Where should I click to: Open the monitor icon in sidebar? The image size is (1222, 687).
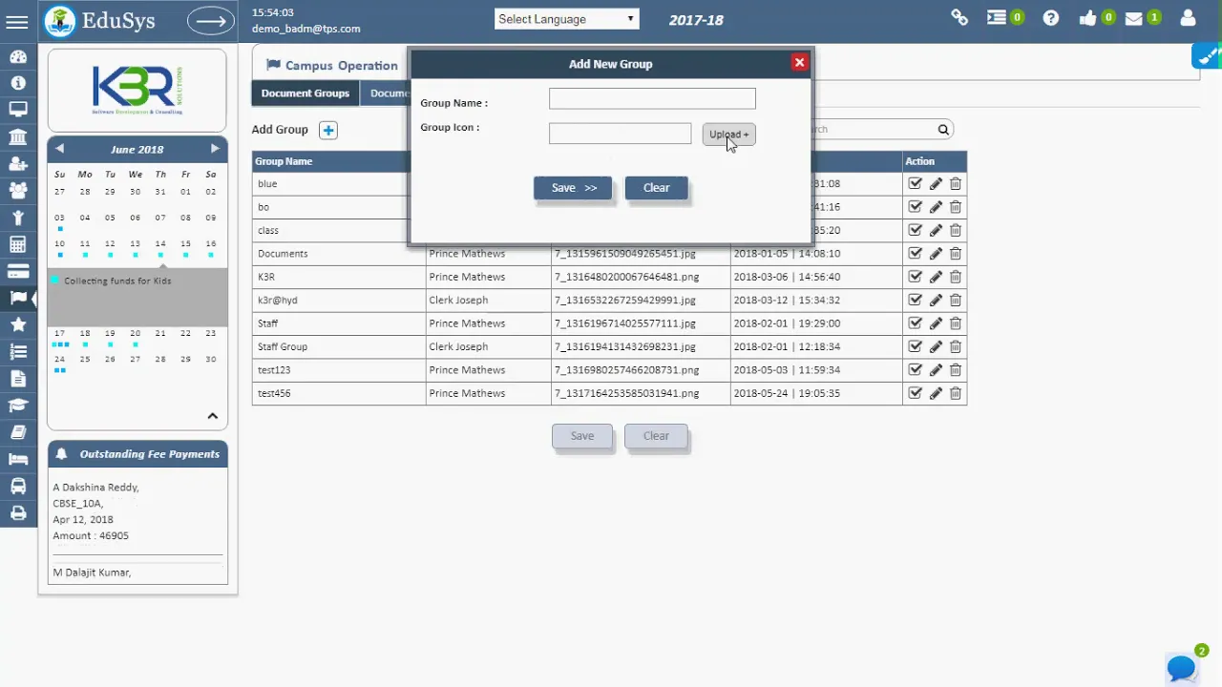[x=17, y=110]
